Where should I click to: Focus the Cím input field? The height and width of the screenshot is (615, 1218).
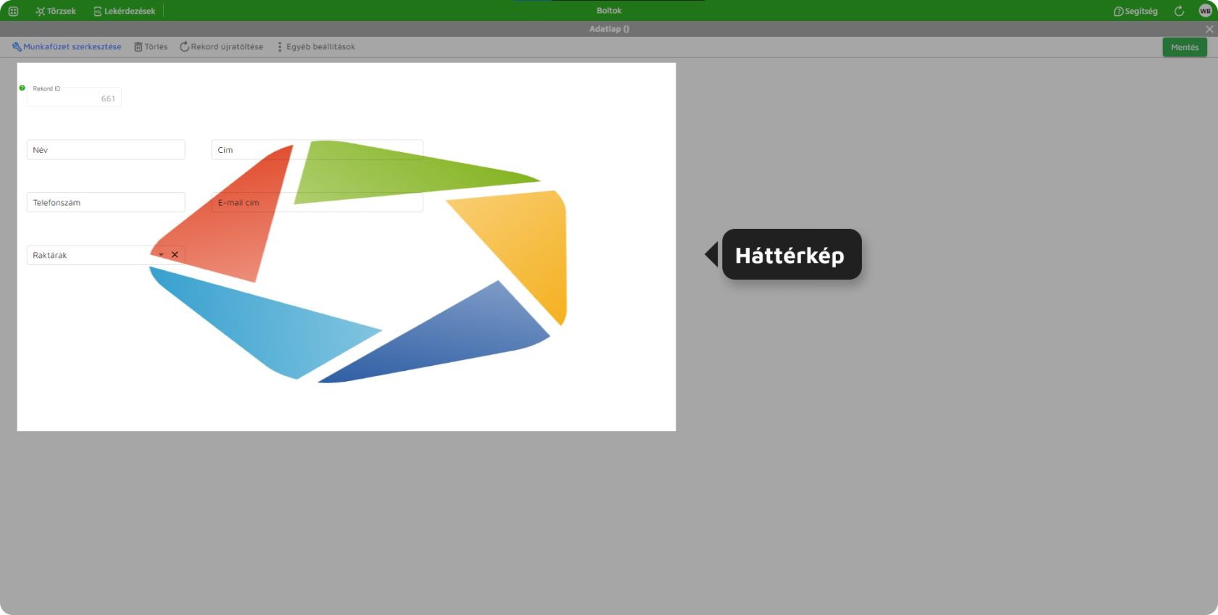point(317,150)
